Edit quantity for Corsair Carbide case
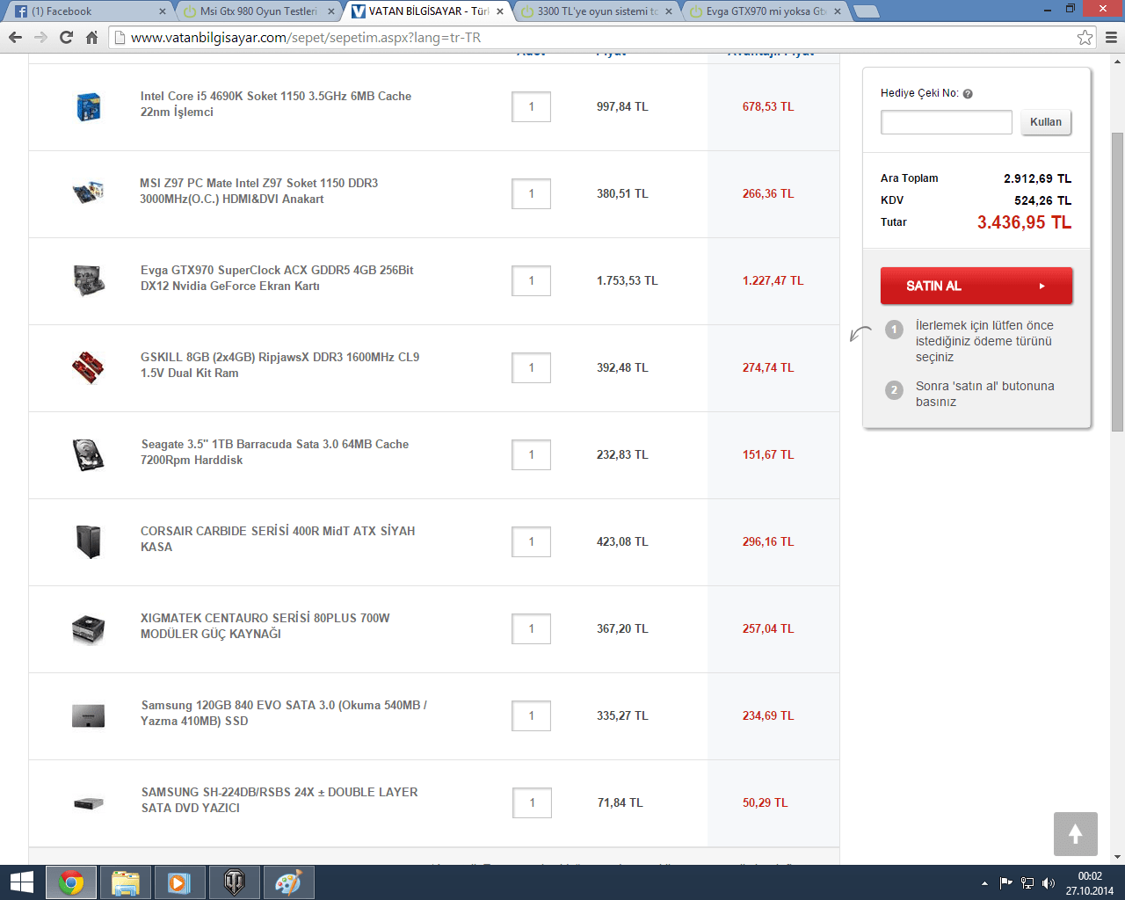1125x900 pixels. pyautogui.click(x=531, y=541)
